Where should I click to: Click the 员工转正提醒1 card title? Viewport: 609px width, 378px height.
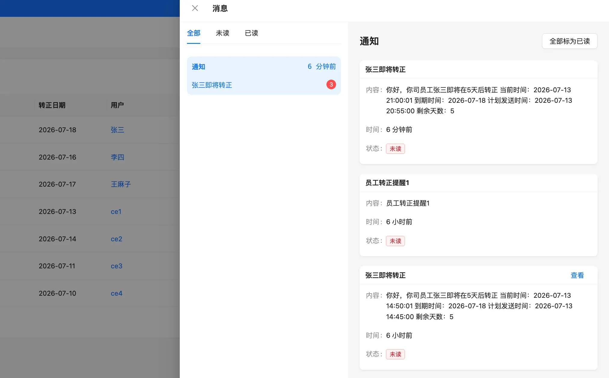pyautogui.click(x=387, y=183)
